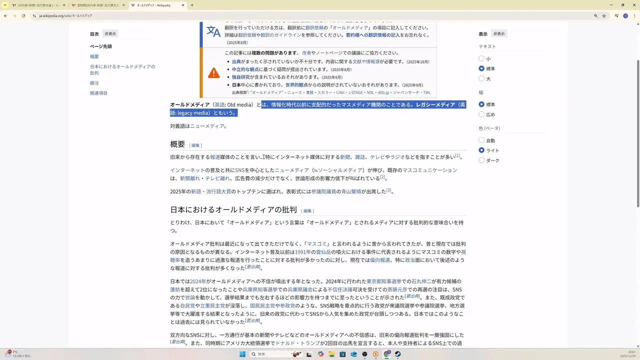Open Chrome's three-dot menu
This screenshot has width=640, height=360.
[634, 15]
